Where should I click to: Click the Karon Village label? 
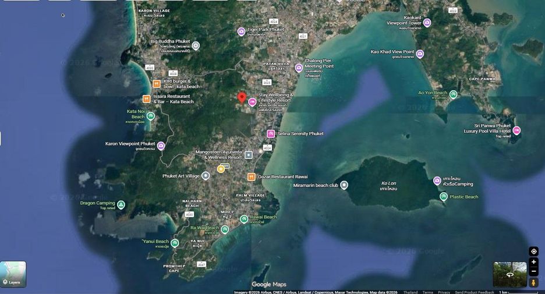[x=154, y=13]
